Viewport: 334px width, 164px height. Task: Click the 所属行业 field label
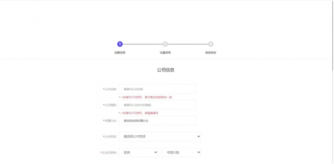point(111,121)
